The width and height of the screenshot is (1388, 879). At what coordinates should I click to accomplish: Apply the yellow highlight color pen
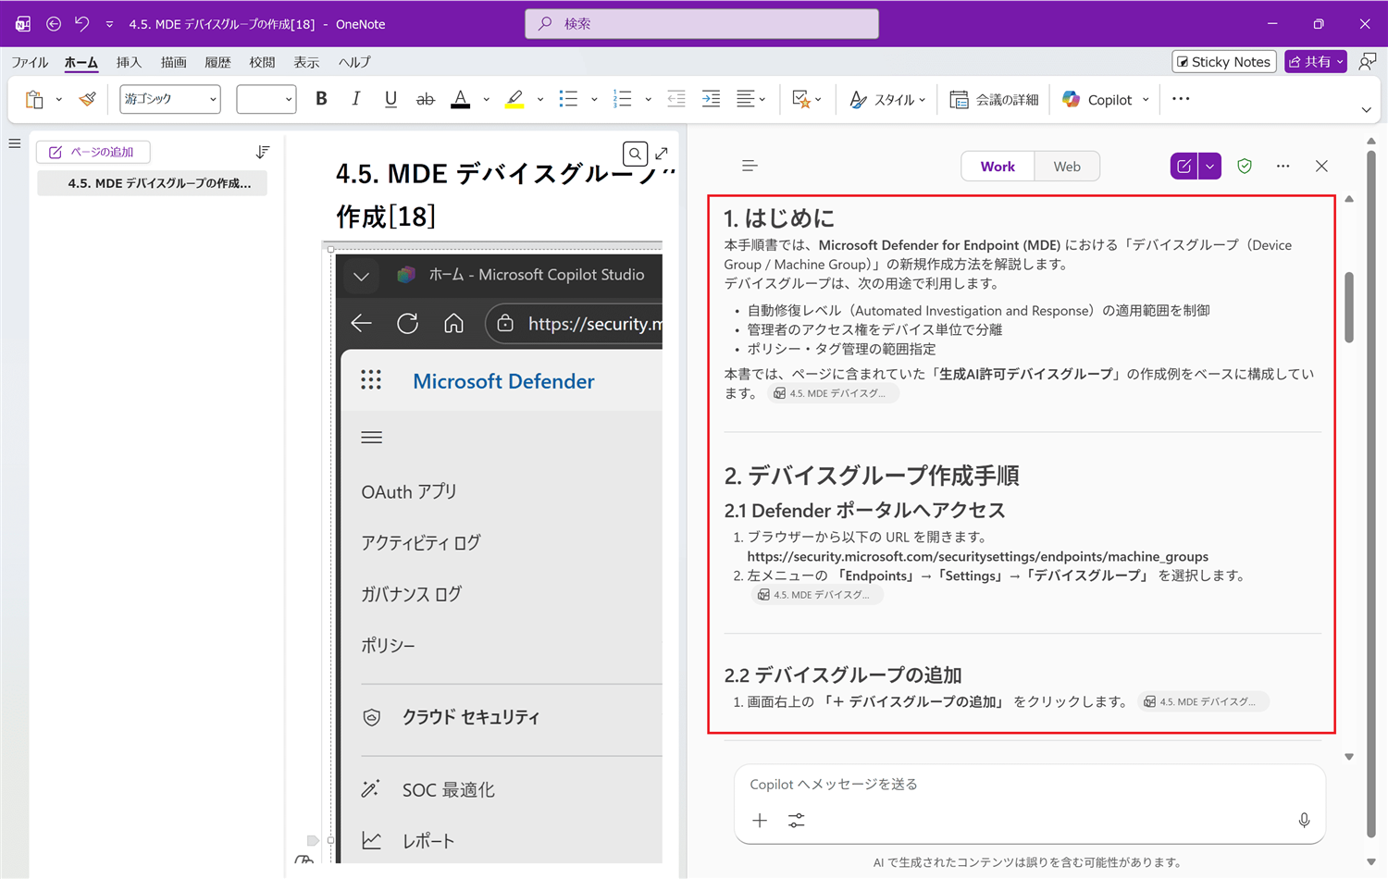(514, 99)
